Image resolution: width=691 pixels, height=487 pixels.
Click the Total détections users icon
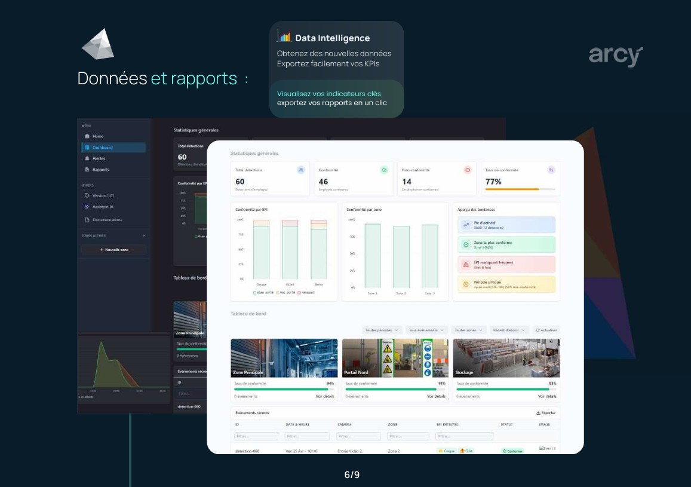(300, 170)
